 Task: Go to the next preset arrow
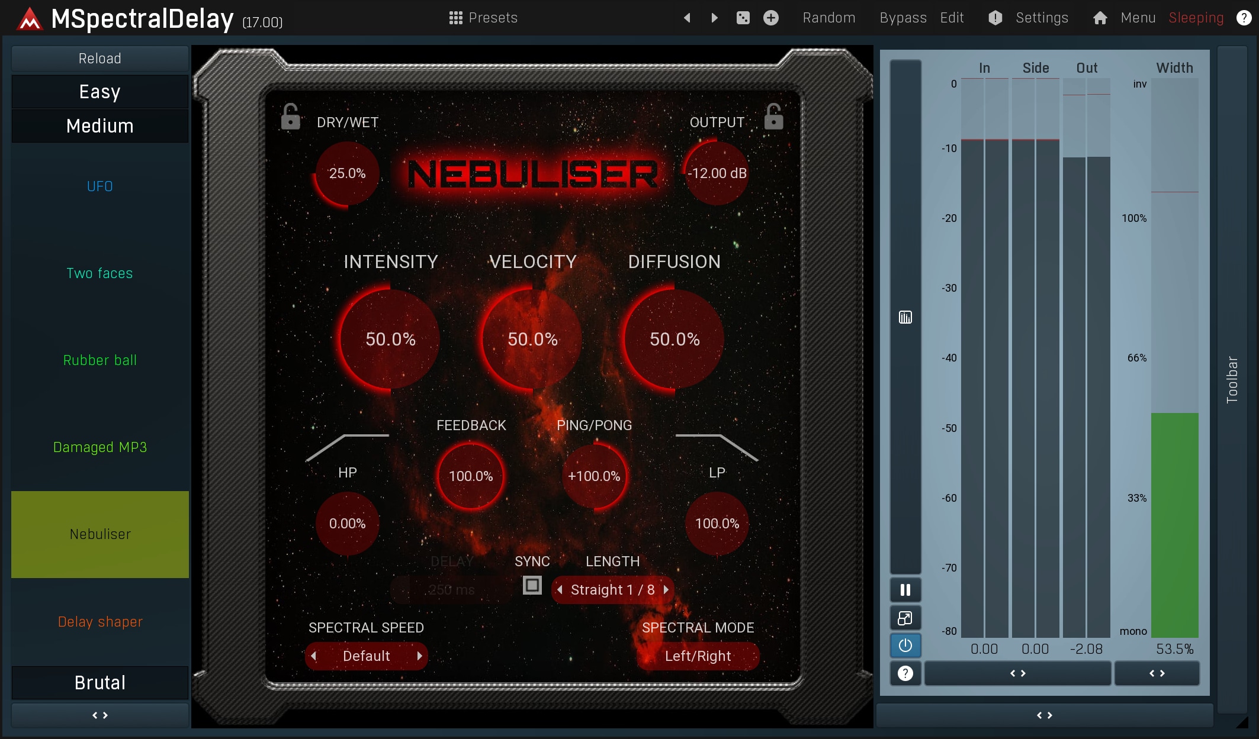point(714,18)
